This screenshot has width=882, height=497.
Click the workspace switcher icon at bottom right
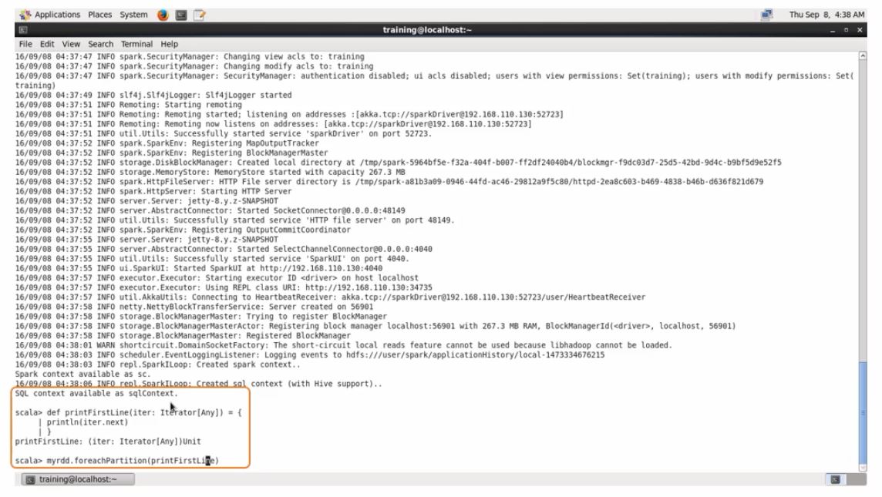coord(835,479)
